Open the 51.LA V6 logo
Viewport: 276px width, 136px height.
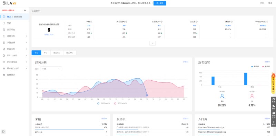pyautogui.click(x=9, y=3)
